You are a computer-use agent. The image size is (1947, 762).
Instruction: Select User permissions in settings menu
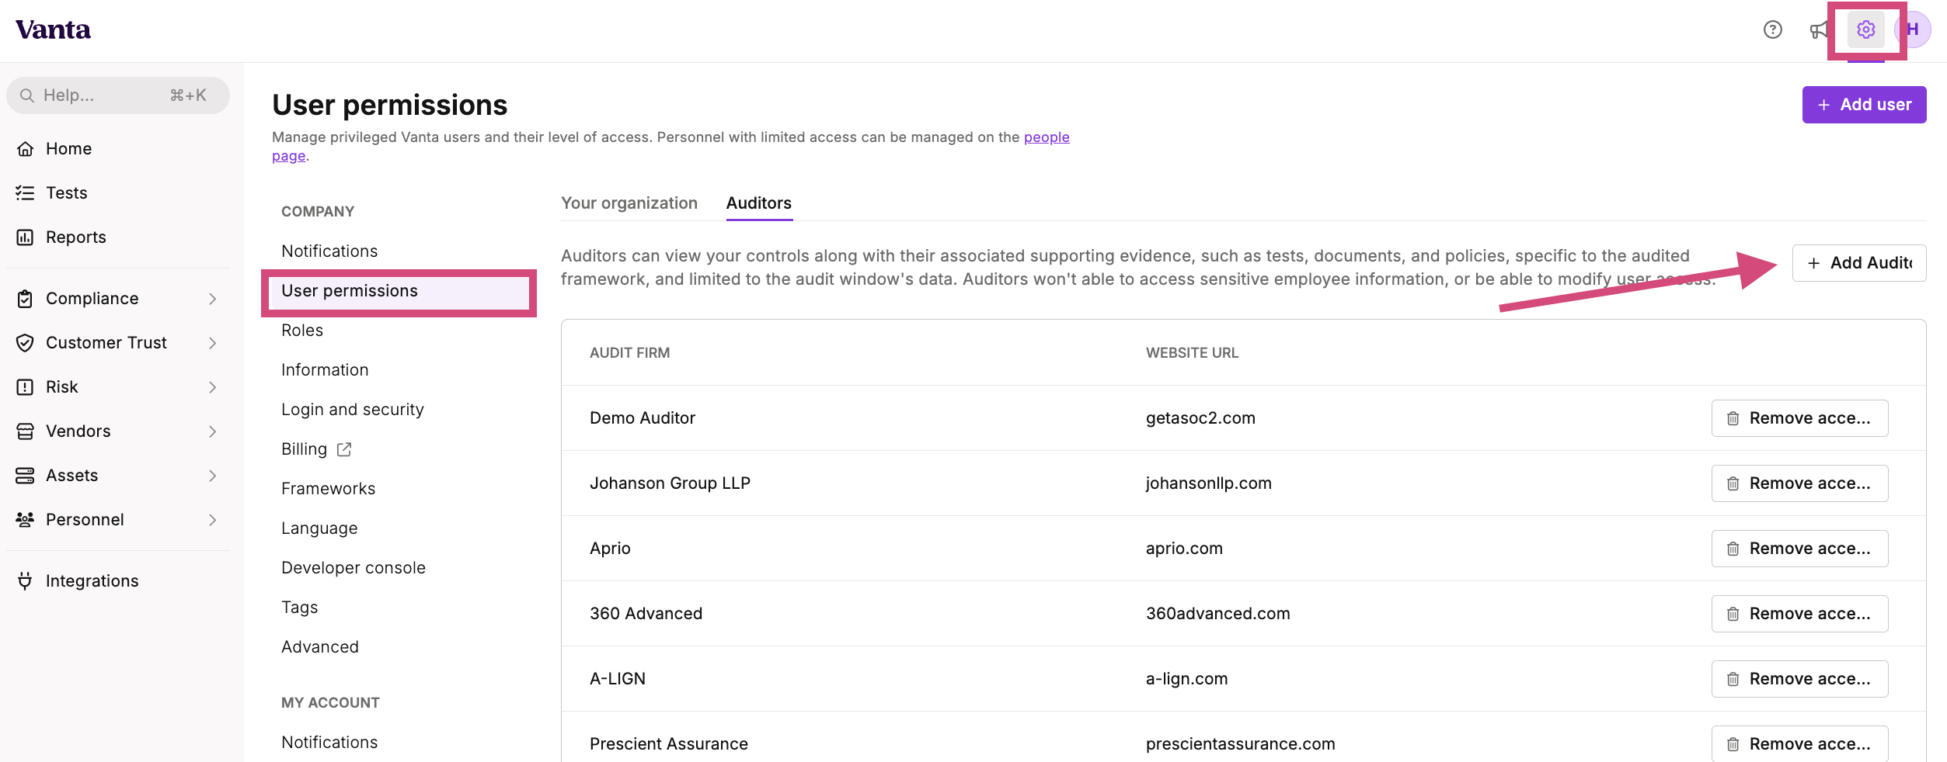(399, 291)
